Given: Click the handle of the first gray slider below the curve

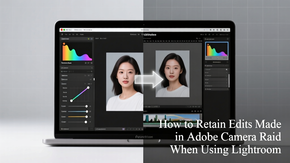Looking at the screenshot, I should [86, 106].
